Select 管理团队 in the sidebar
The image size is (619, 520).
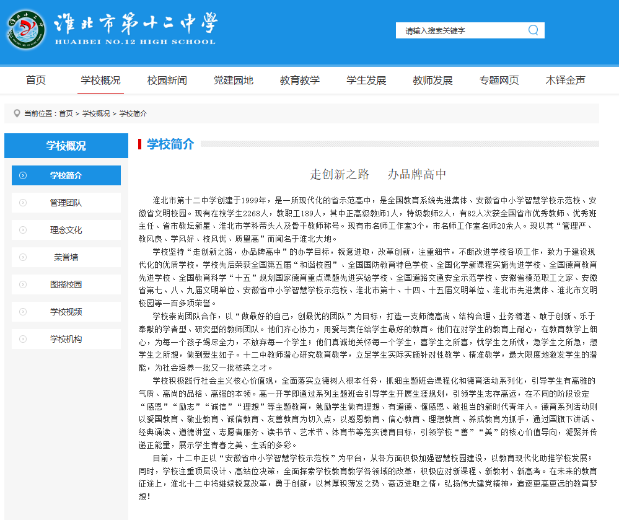[x=66, y=203]
